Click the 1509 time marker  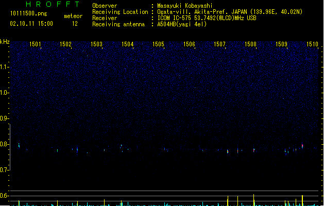[281, 44]
